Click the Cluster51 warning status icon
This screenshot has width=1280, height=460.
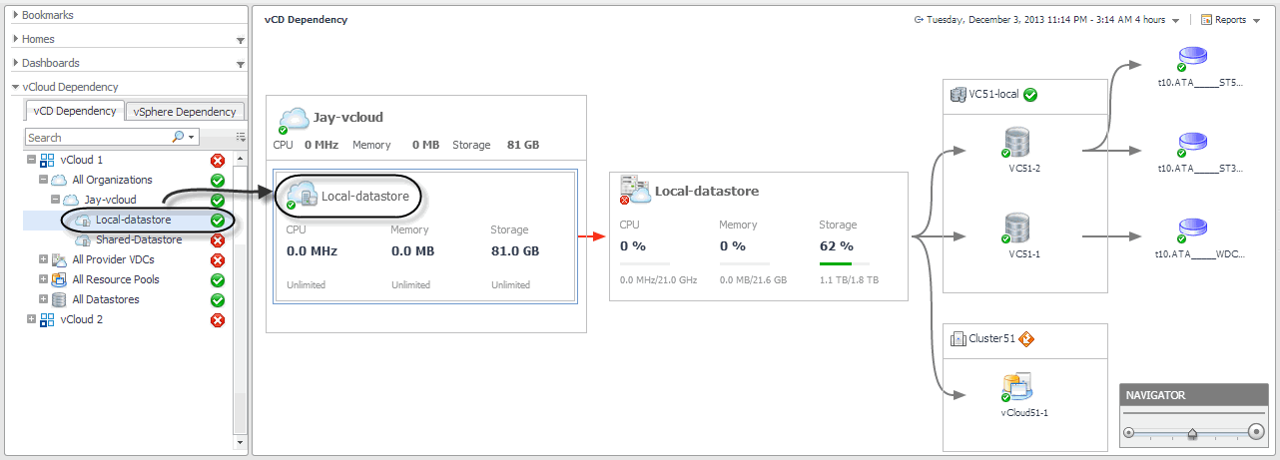click(1025, 338)
